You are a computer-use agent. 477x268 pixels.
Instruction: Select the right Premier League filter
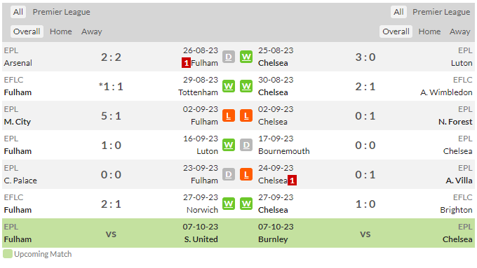(441, 12)
